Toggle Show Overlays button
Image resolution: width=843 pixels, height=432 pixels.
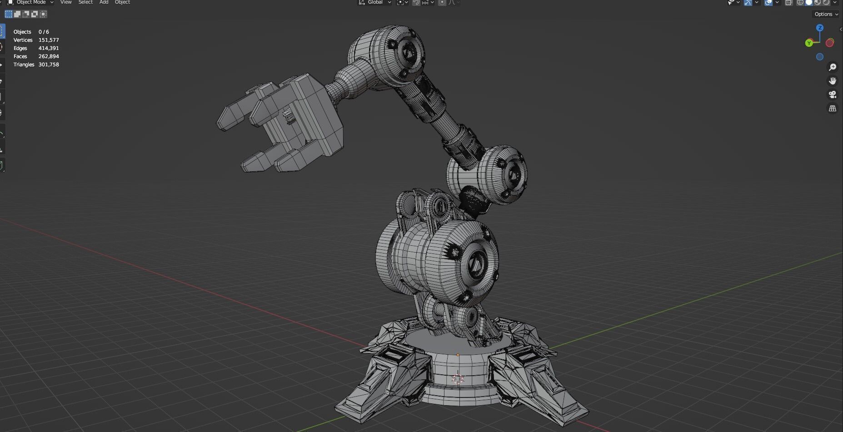[768, 2]
